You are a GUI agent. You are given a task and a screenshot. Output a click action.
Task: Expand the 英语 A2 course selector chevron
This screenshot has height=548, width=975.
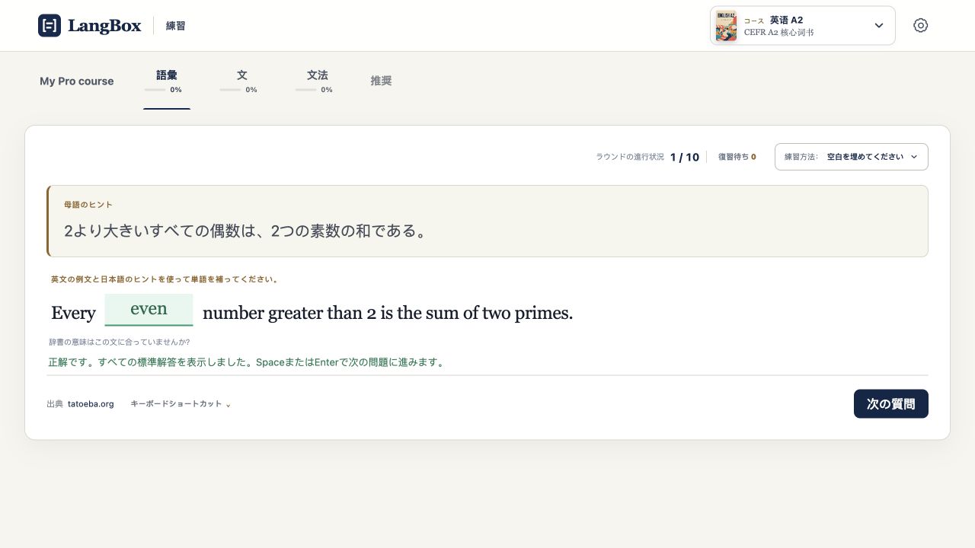click(878, 25)
